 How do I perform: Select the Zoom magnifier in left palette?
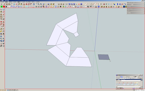(1, 39)
